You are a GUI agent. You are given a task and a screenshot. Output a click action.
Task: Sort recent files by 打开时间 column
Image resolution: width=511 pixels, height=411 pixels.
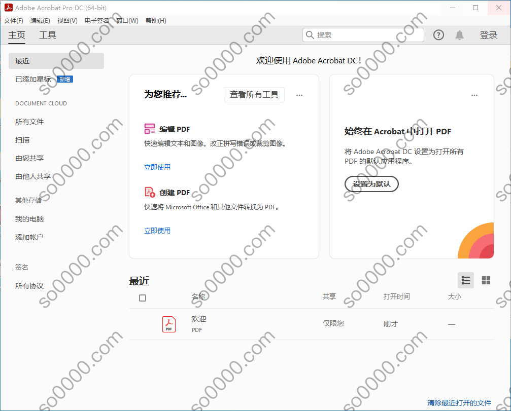(397, 296)
